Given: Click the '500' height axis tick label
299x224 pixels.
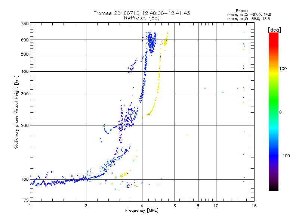Looking at the screenshot, I should tap(25, 54).
